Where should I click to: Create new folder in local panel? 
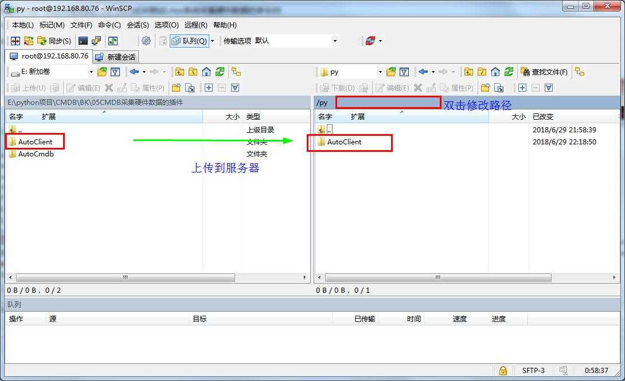[176, 88]
